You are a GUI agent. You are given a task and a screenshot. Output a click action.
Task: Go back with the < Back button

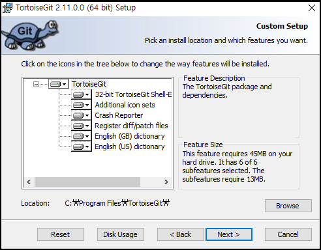click(181, 234)
